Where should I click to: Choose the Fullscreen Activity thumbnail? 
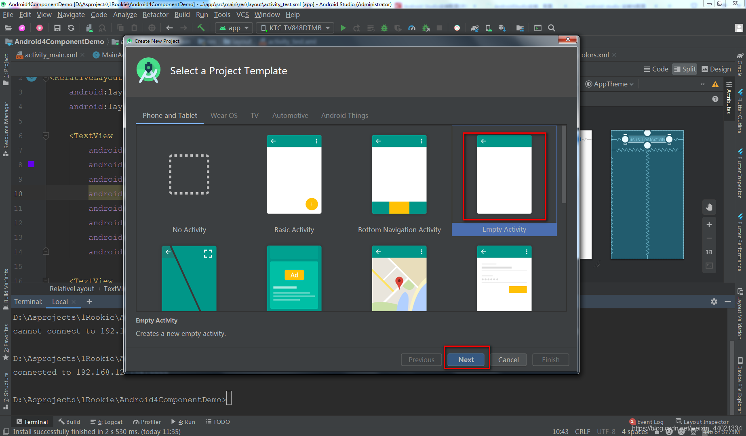[189, 279]
